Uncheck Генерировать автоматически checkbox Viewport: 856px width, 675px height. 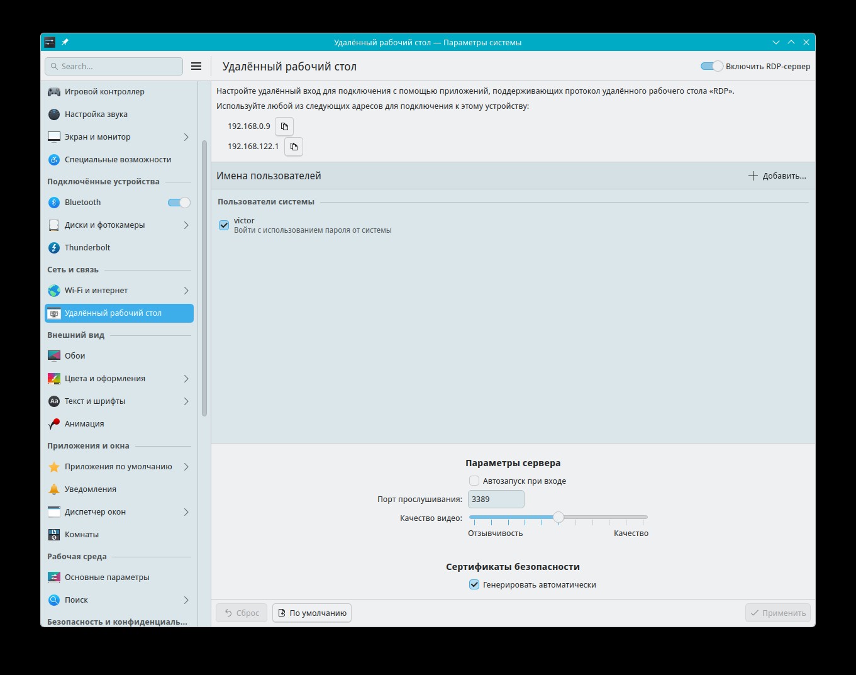coord(474,585)
